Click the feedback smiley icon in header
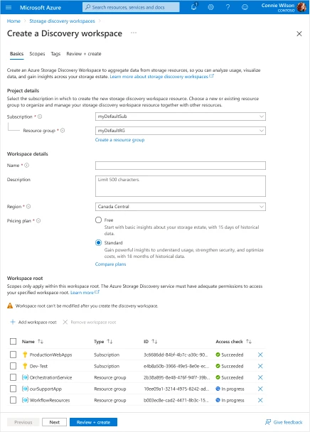 click(245, 7)
